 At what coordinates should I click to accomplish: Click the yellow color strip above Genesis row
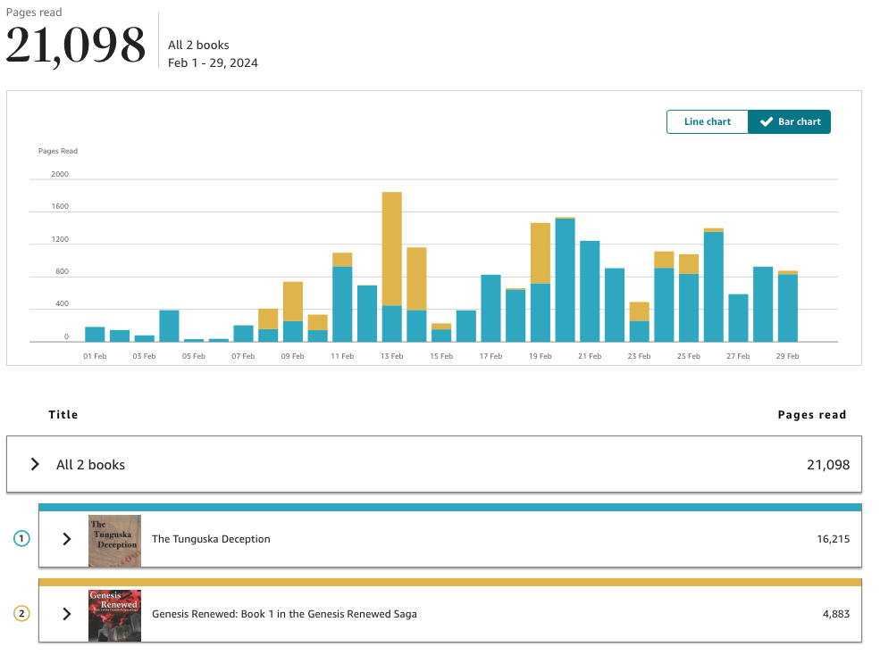pos(450,582)
